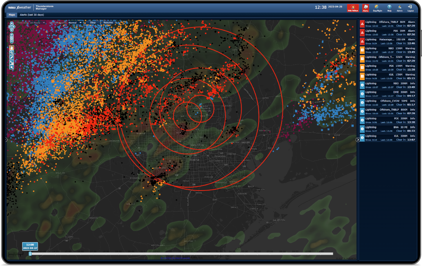Viewport: 422px width, 266px height.
Task: Collapse the alerts side panel arrow
Action: point(358,140)
